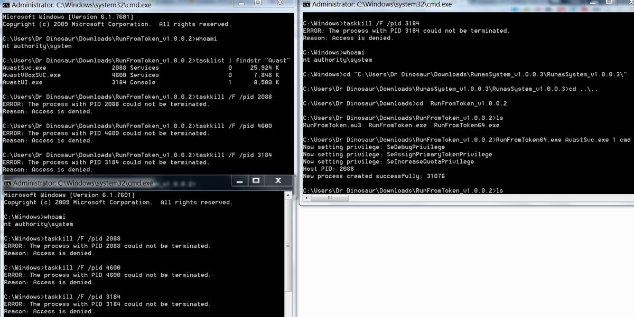The width and height of the screenshot is (634, 317).
Task: Click "nt authority\system" in the top-right window
Action: [x=337, y=60]
